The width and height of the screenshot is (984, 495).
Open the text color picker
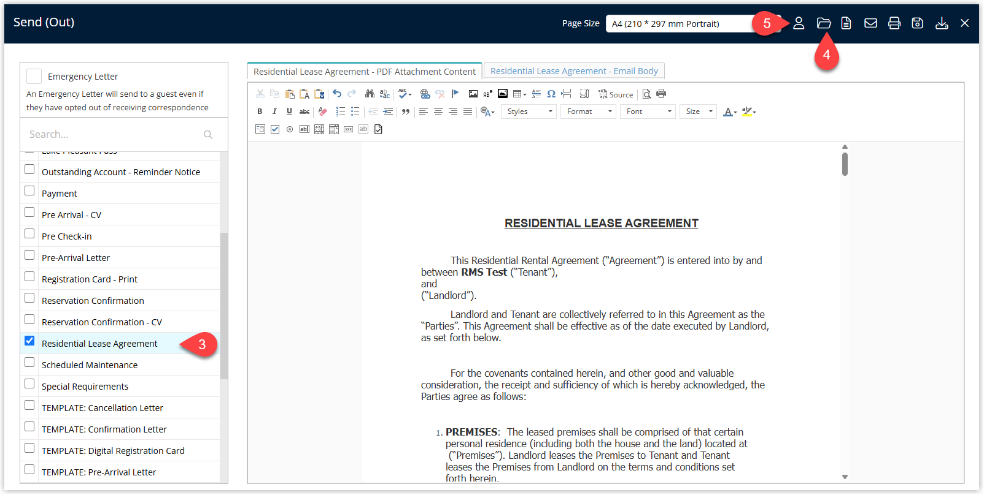(x=730, y=111)
